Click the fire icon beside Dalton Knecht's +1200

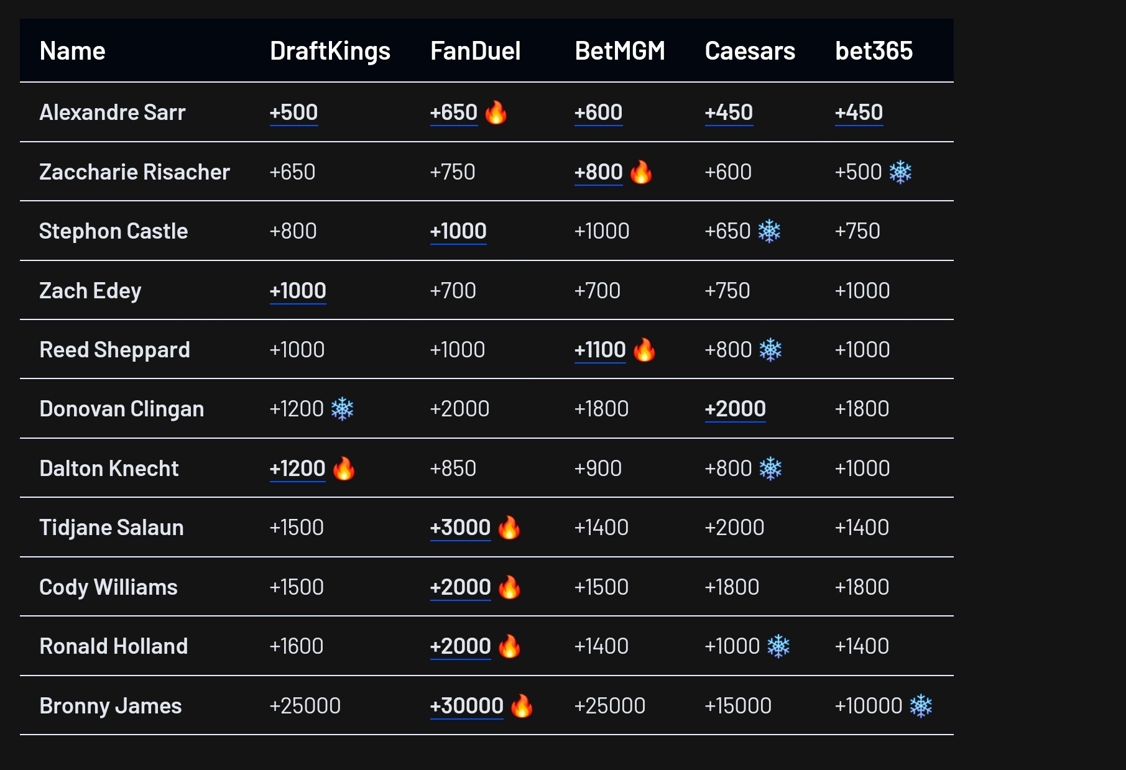[344, 469]
